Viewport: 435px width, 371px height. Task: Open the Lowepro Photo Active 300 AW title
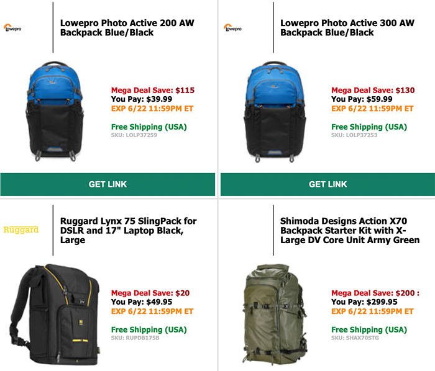point(347,28)
